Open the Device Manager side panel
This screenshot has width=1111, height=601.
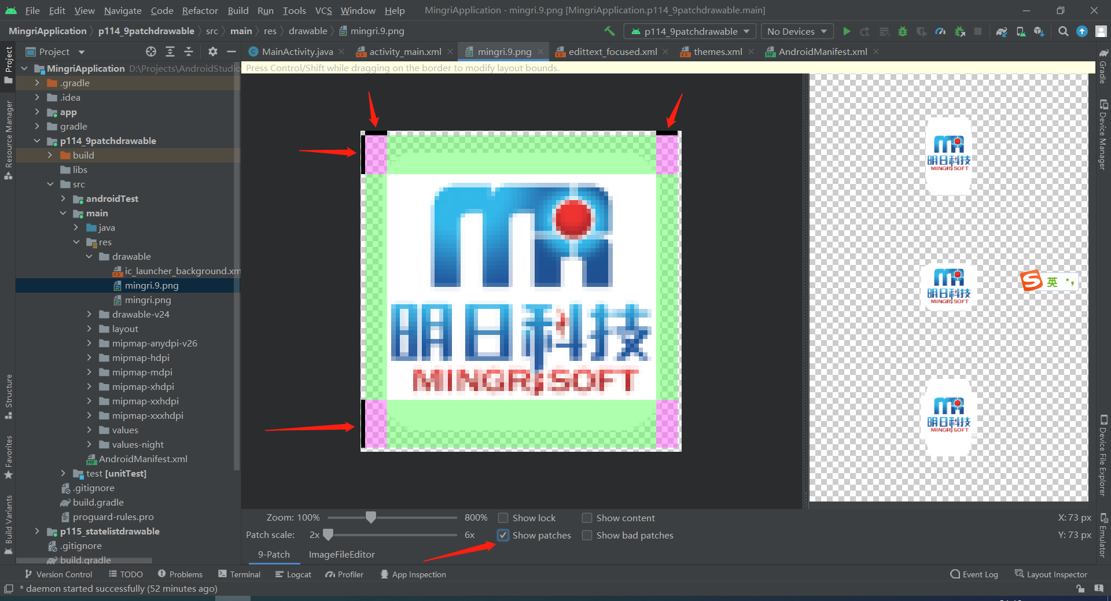pyautogui.click(x=1103, y=134)
